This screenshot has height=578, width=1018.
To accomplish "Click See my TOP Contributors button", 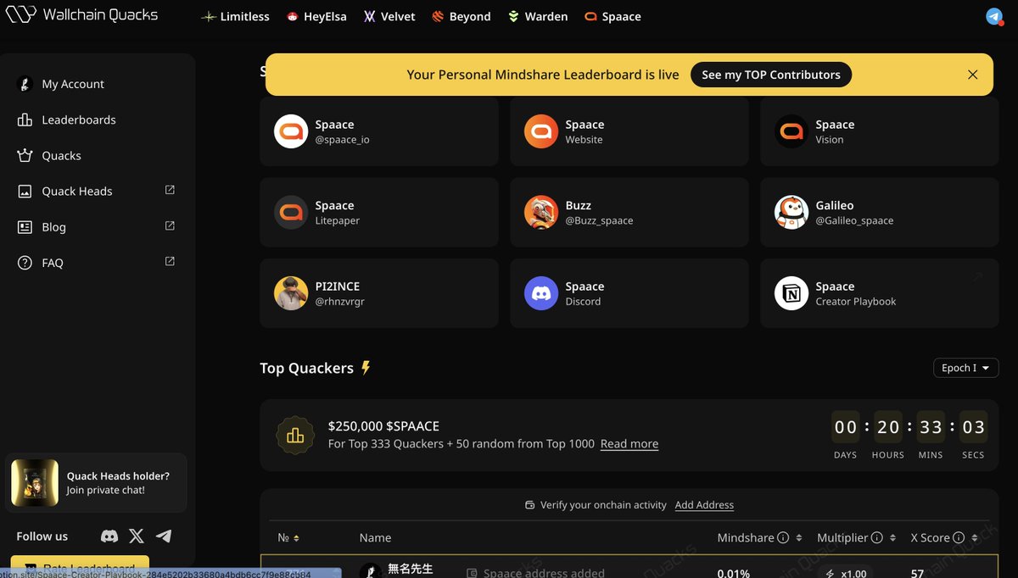I will pos(771,75).
